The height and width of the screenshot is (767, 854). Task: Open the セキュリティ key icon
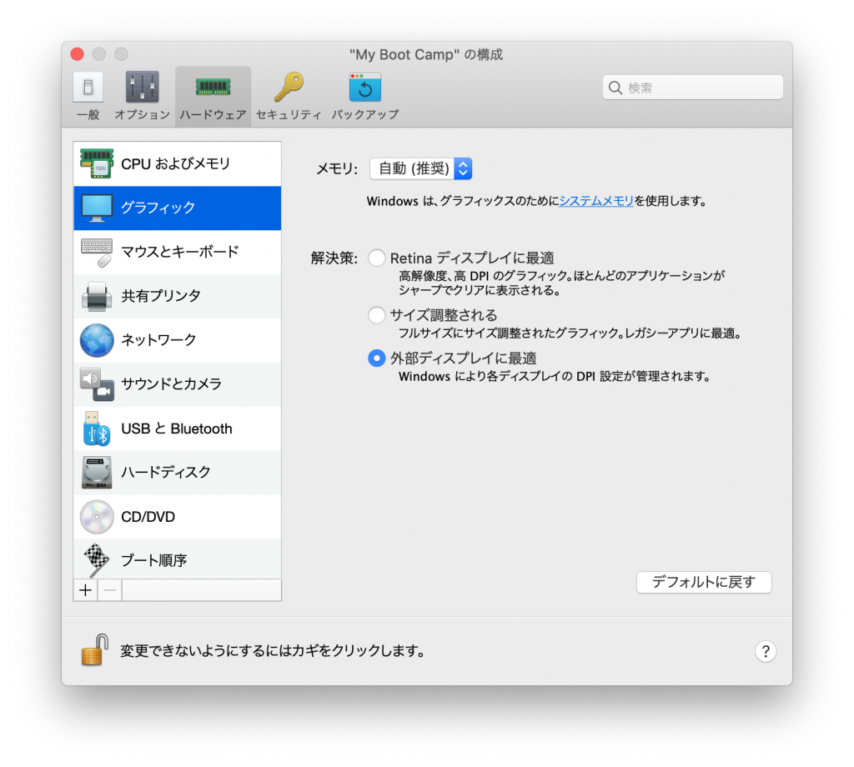289,87
